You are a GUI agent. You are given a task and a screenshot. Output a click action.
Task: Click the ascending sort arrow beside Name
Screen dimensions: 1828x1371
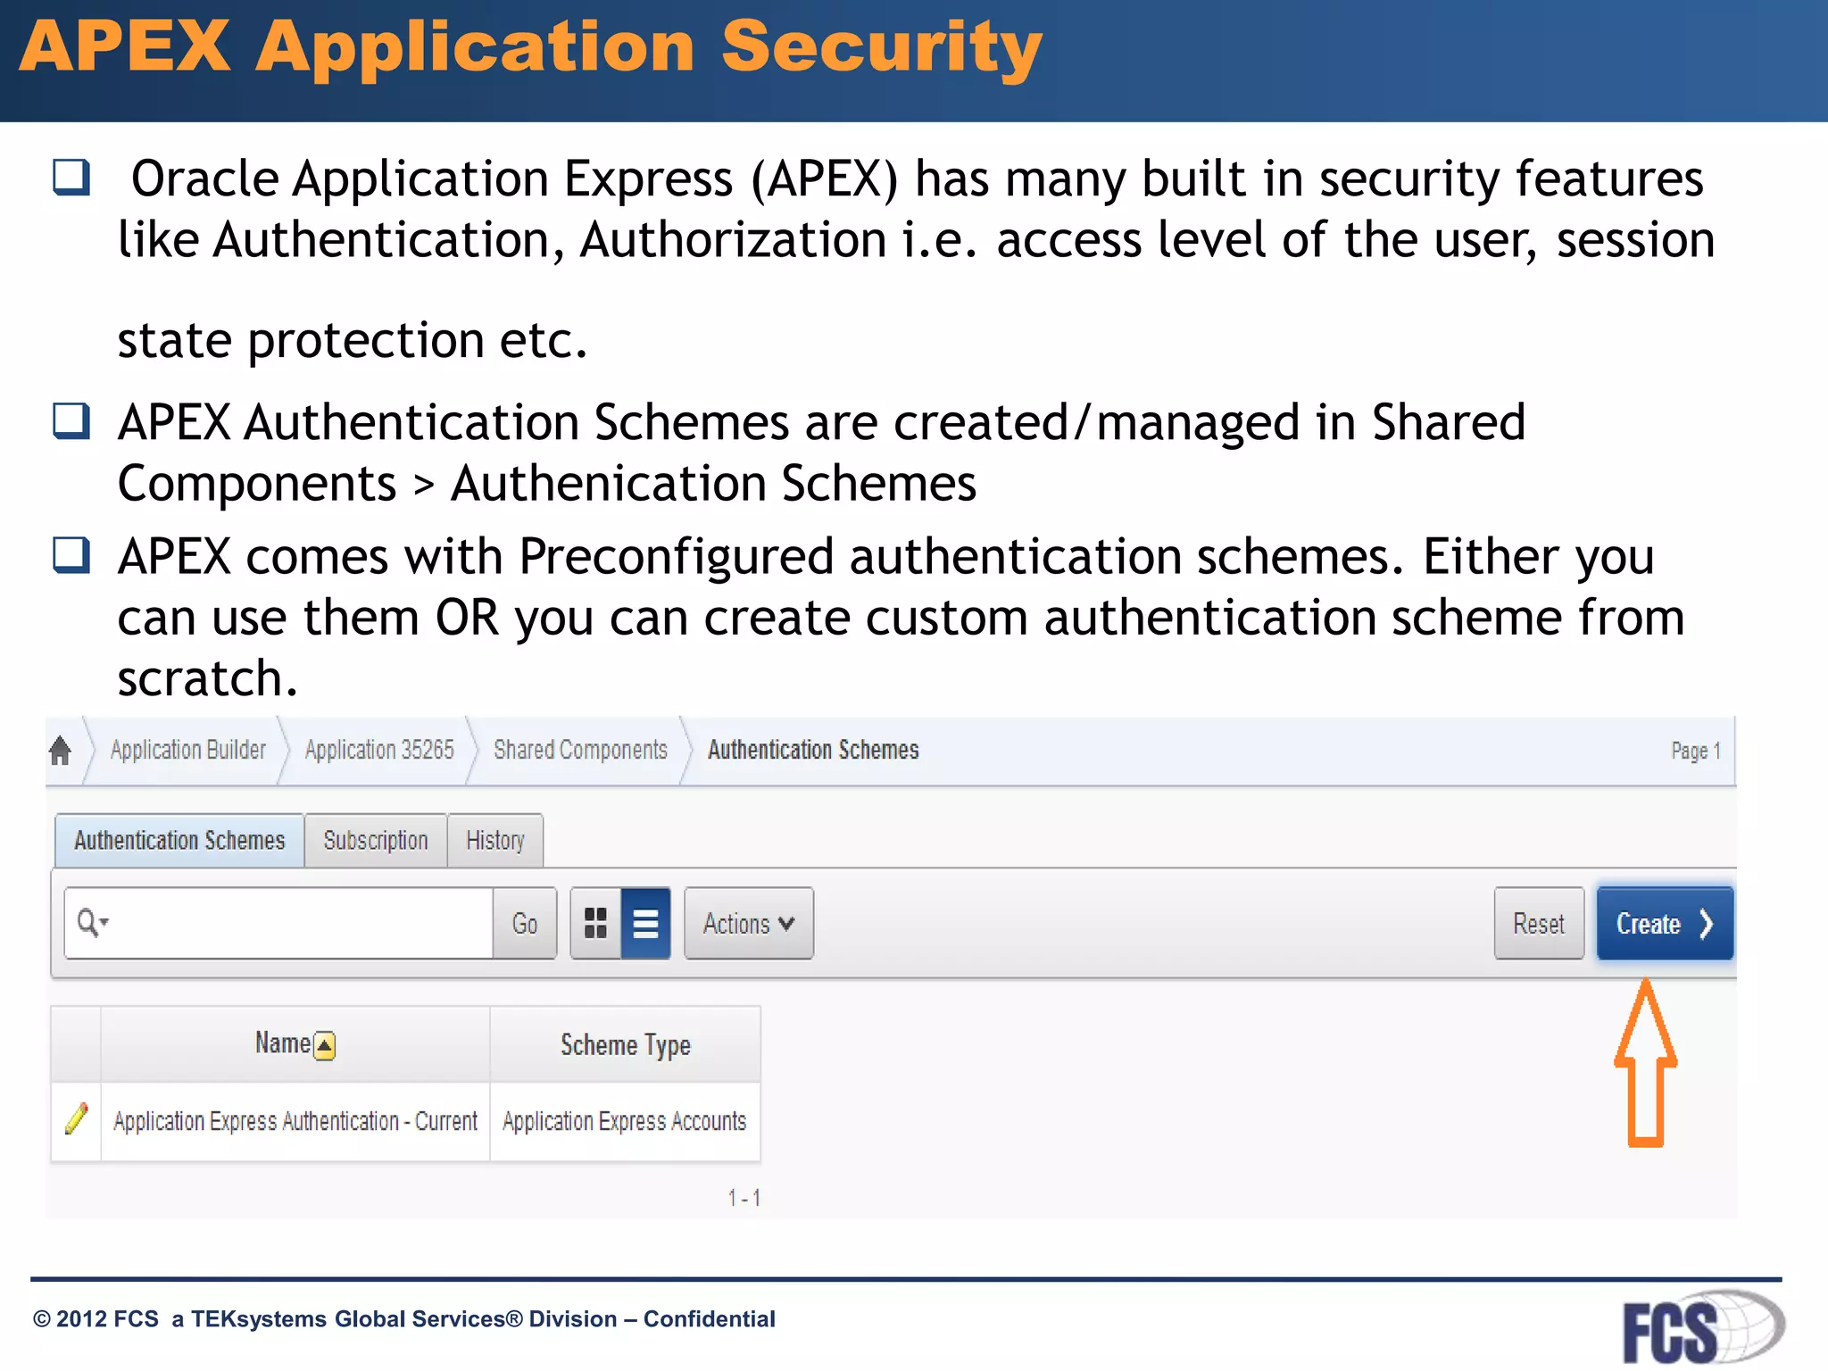[x=325, y=1045]
